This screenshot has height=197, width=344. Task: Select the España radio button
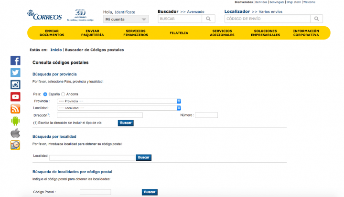click(45, 94)
